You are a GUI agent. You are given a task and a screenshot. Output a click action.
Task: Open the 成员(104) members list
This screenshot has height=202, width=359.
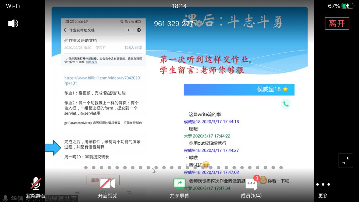(x=251, y=187)
